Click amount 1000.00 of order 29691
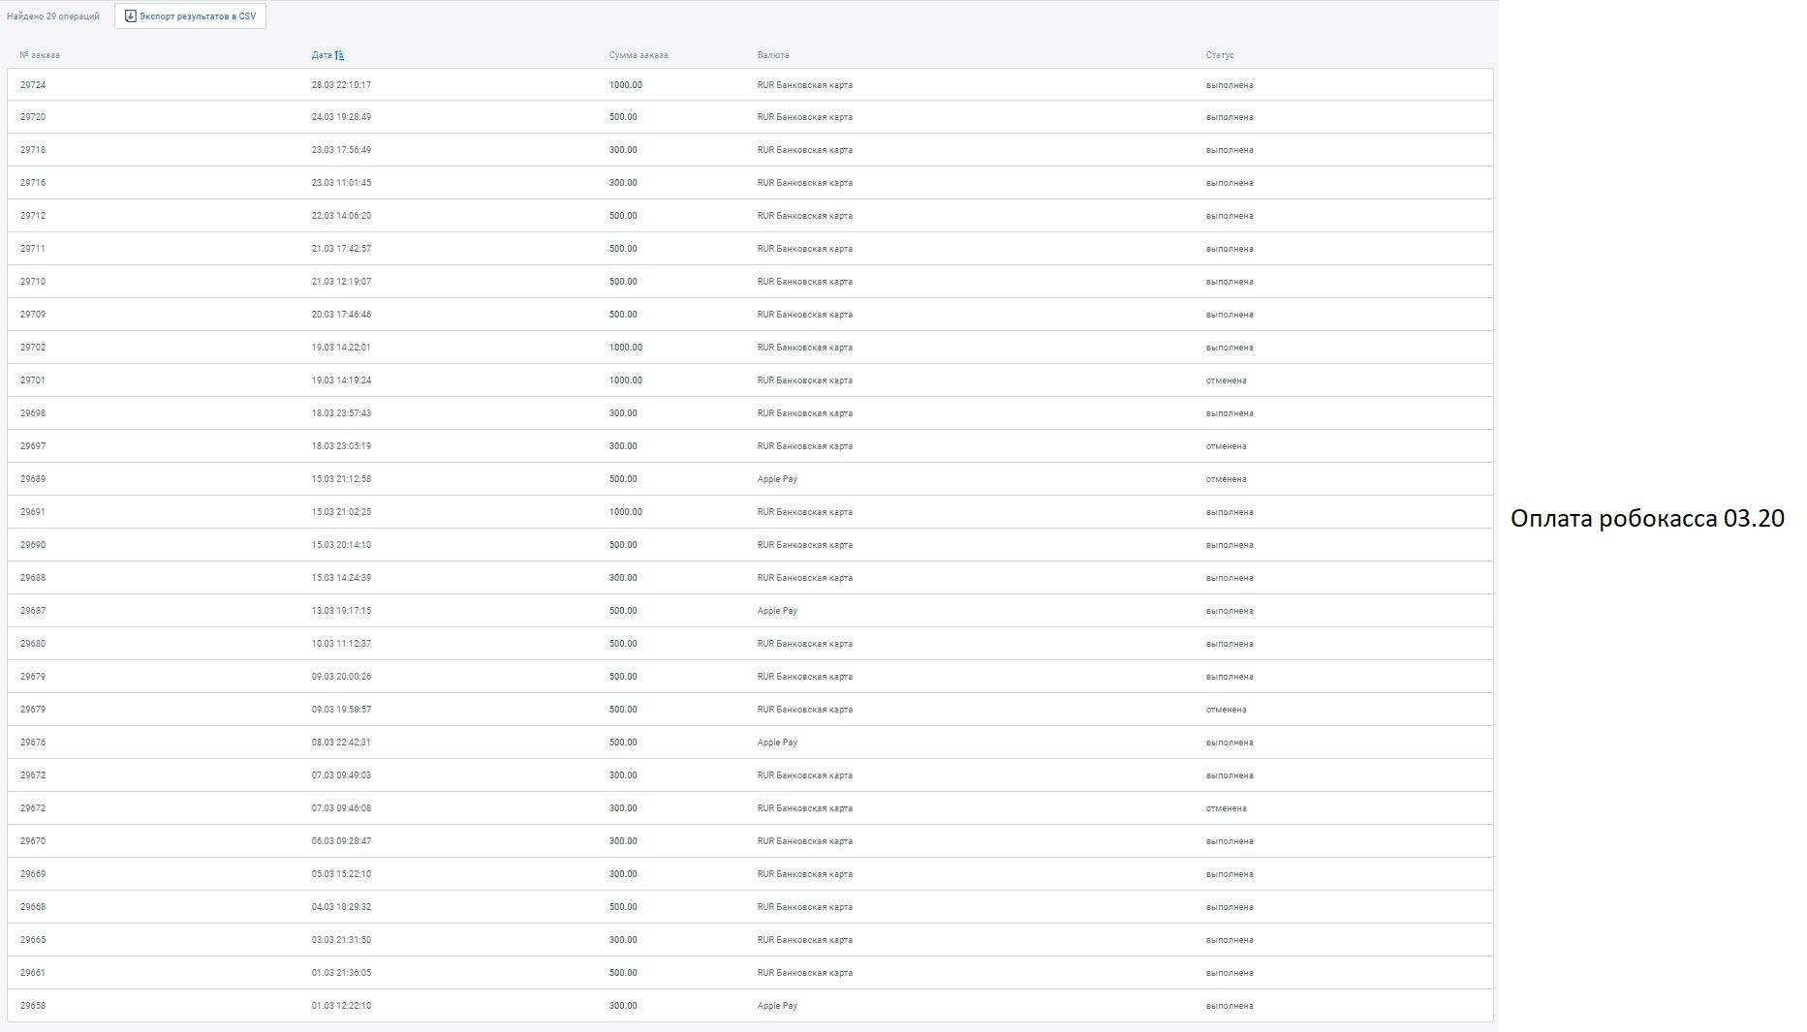The width and height of the screenshot is (1807, 1032). coord(625,512)
